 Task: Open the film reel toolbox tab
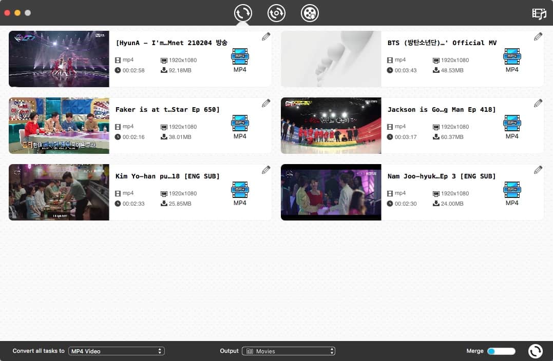tap(310, 13)
